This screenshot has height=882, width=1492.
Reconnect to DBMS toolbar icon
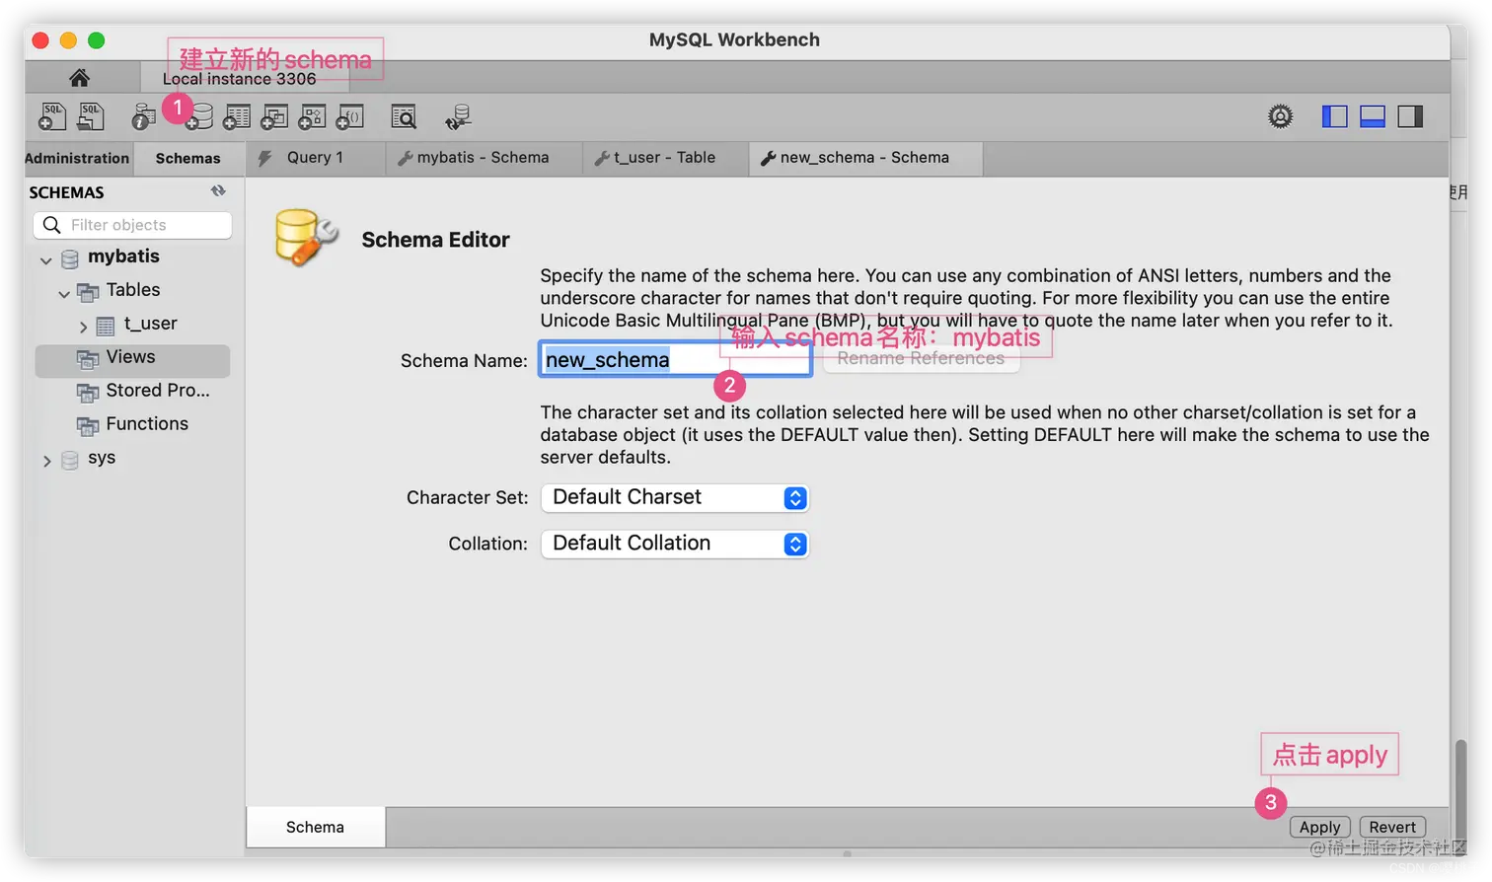point(458,117)
